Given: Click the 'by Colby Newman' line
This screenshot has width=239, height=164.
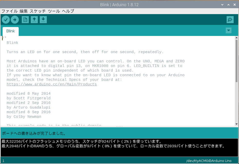Looking at the screenshot, I should [24, 117].
